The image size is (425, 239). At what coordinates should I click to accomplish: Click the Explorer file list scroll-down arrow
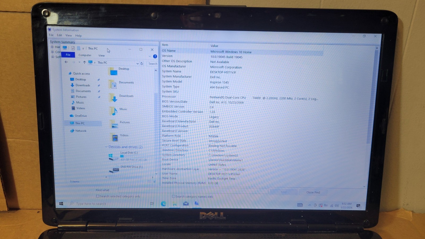click(156, 174)
